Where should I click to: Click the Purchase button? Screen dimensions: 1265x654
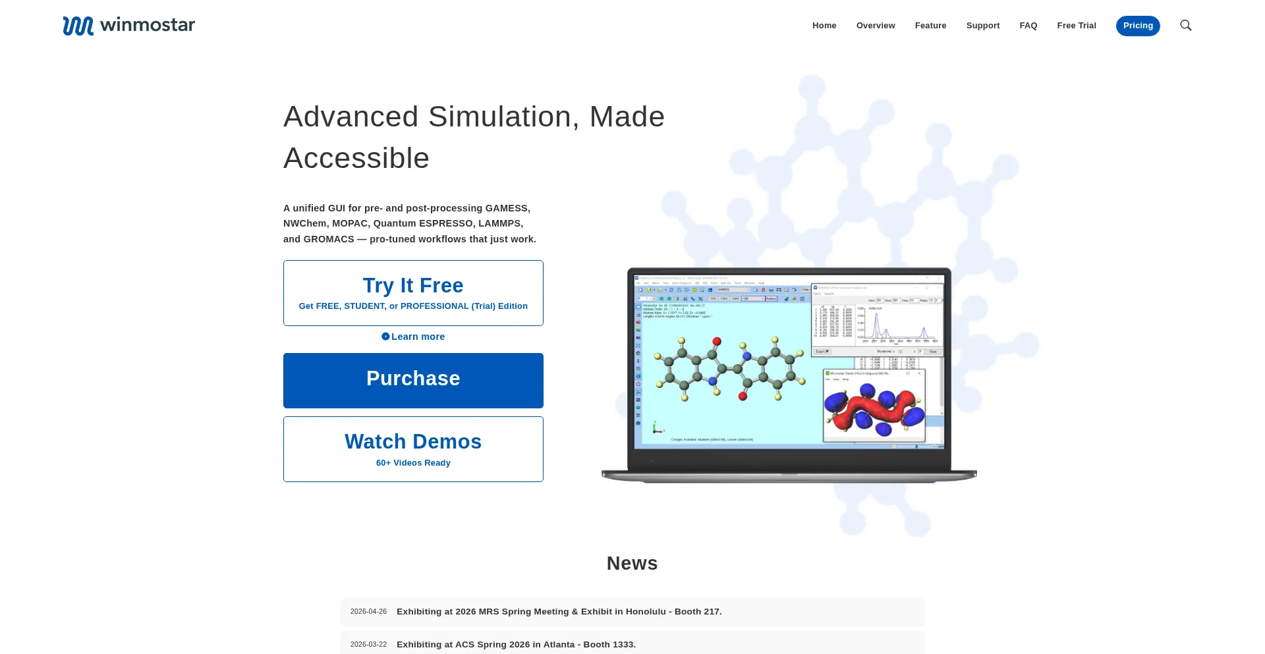point(413,381)
